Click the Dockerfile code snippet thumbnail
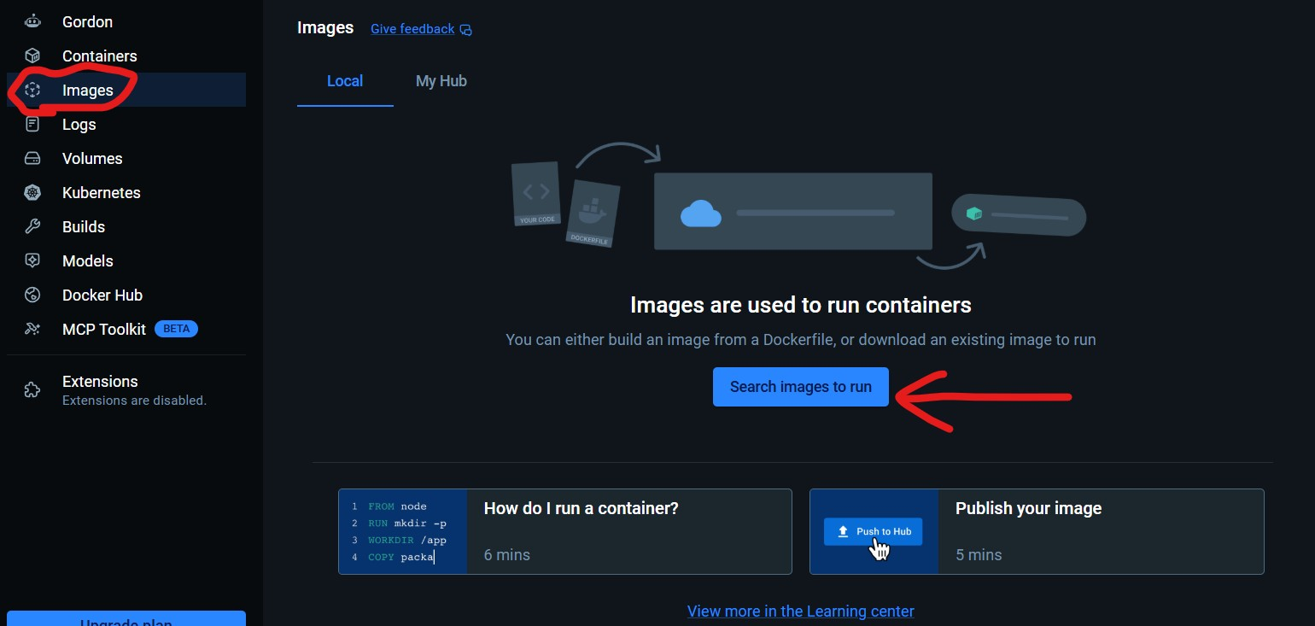1315x626 pixels. pos(403,531)
